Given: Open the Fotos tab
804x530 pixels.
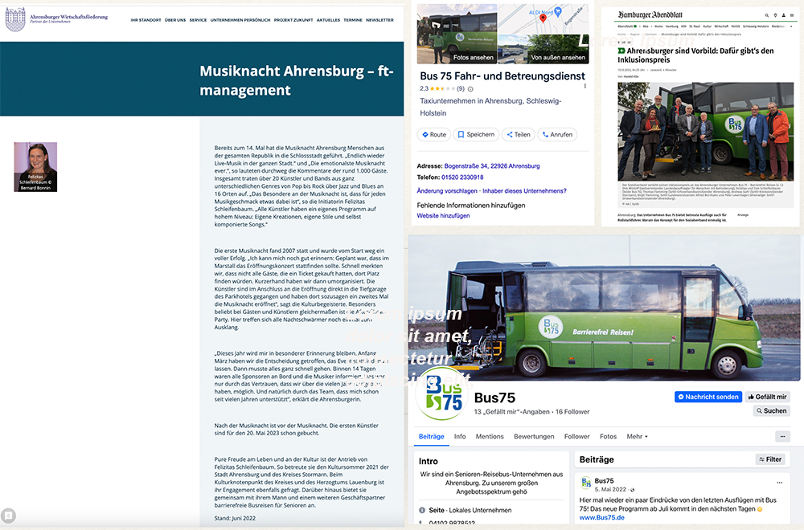Looking at the screenshot, I should (x=608, y=437).
